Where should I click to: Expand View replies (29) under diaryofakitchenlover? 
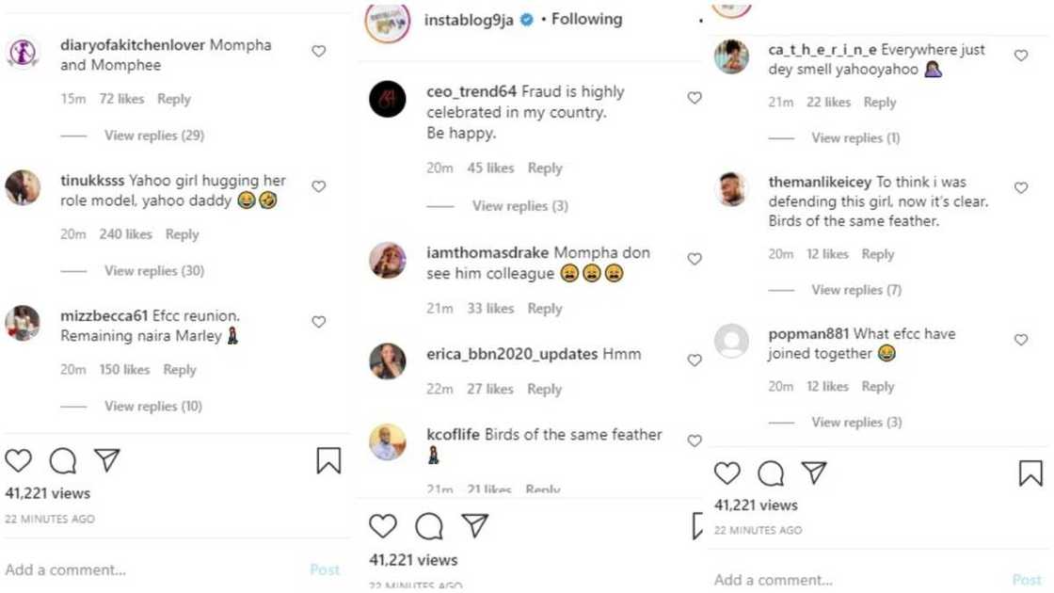tap(157, 135)
